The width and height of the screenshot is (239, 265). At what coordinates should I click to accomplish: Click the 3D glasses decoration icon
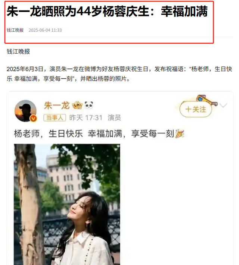point(207,100)
